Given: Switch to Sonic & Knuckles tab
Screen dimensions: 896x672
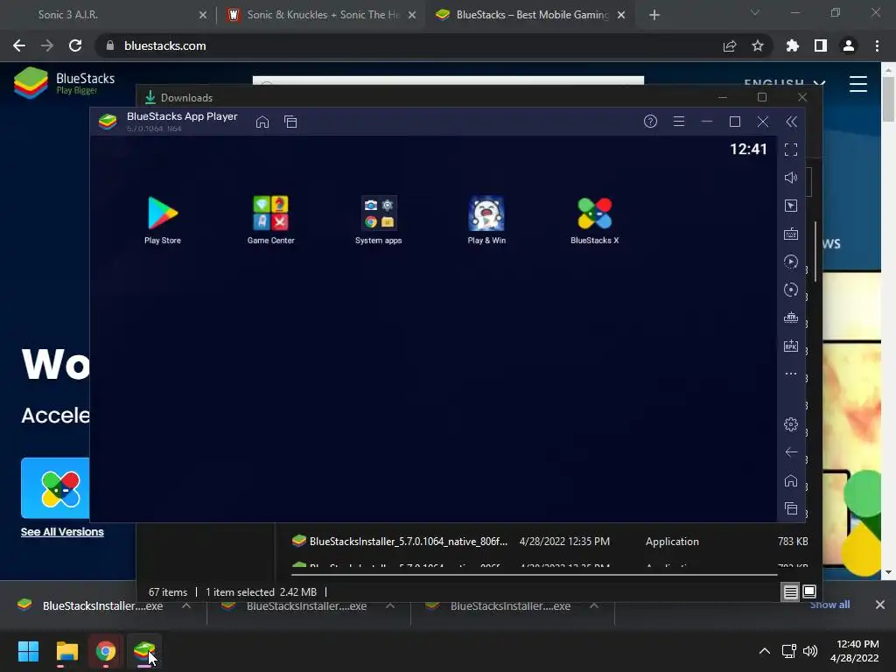Looking at the screenshot, I should (321, 15).
